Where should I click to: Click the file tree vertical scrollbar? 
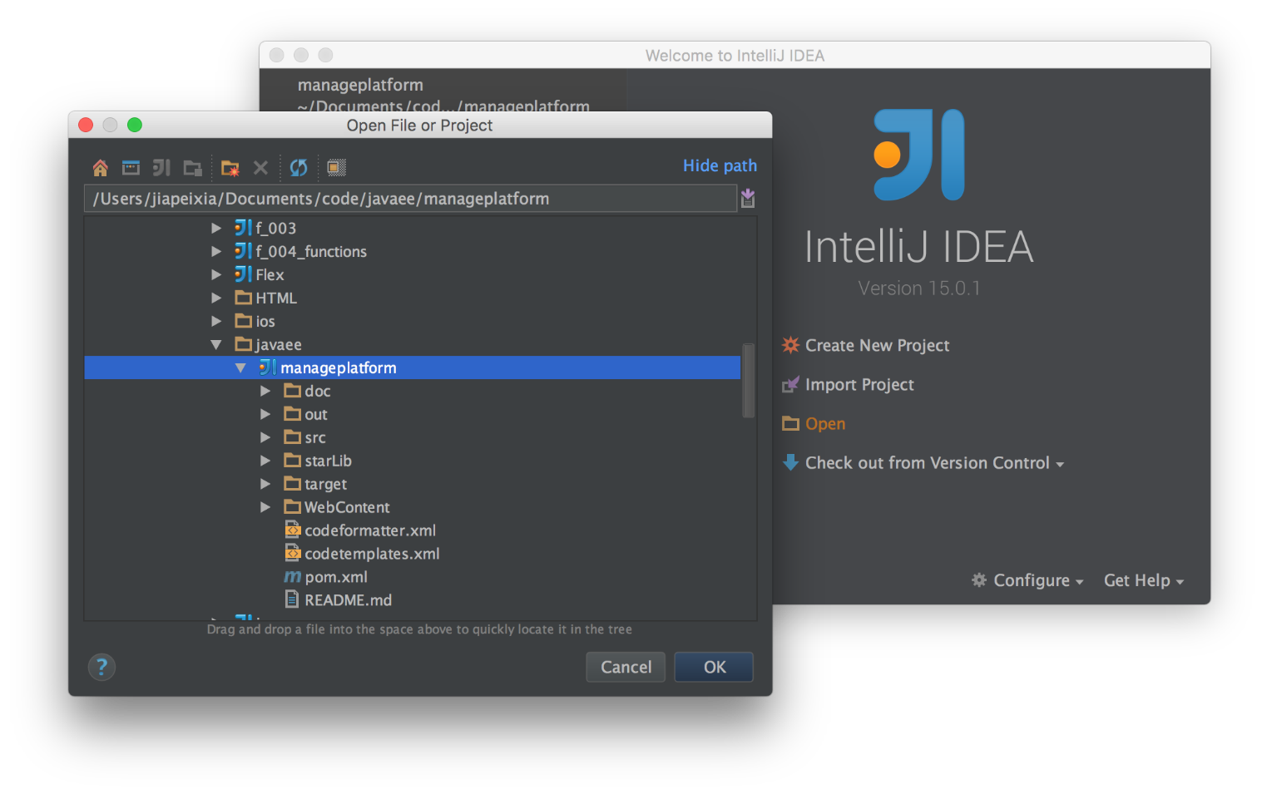tap(749, 381)
